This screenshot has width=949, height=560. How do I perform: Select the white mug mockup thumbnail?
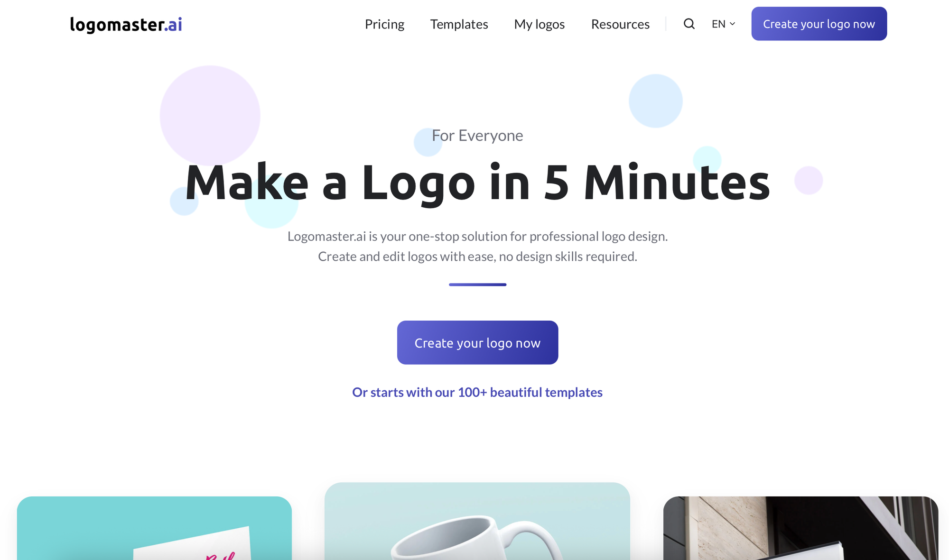coord(477,521)
